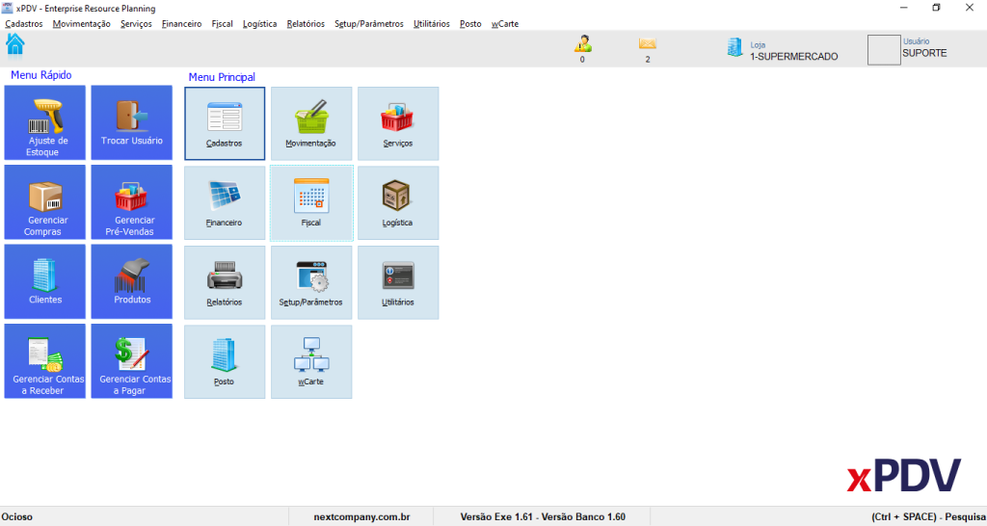The height and width of the screenshot is (526, 987).
Task: Open the Fiscal menu in menu bar
Action: click(x=223, y=24)
